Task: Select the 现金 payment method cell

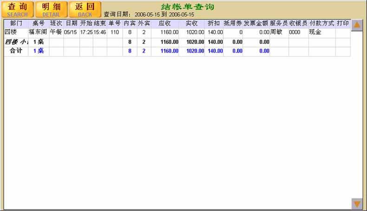Action: pyautogui.click(x=315, y=33)
